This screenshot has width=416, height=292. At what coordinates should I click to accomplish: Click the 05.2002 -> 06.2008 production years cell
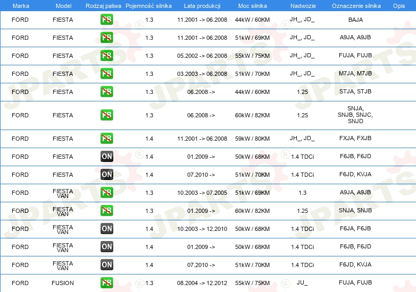click(202, 56)
